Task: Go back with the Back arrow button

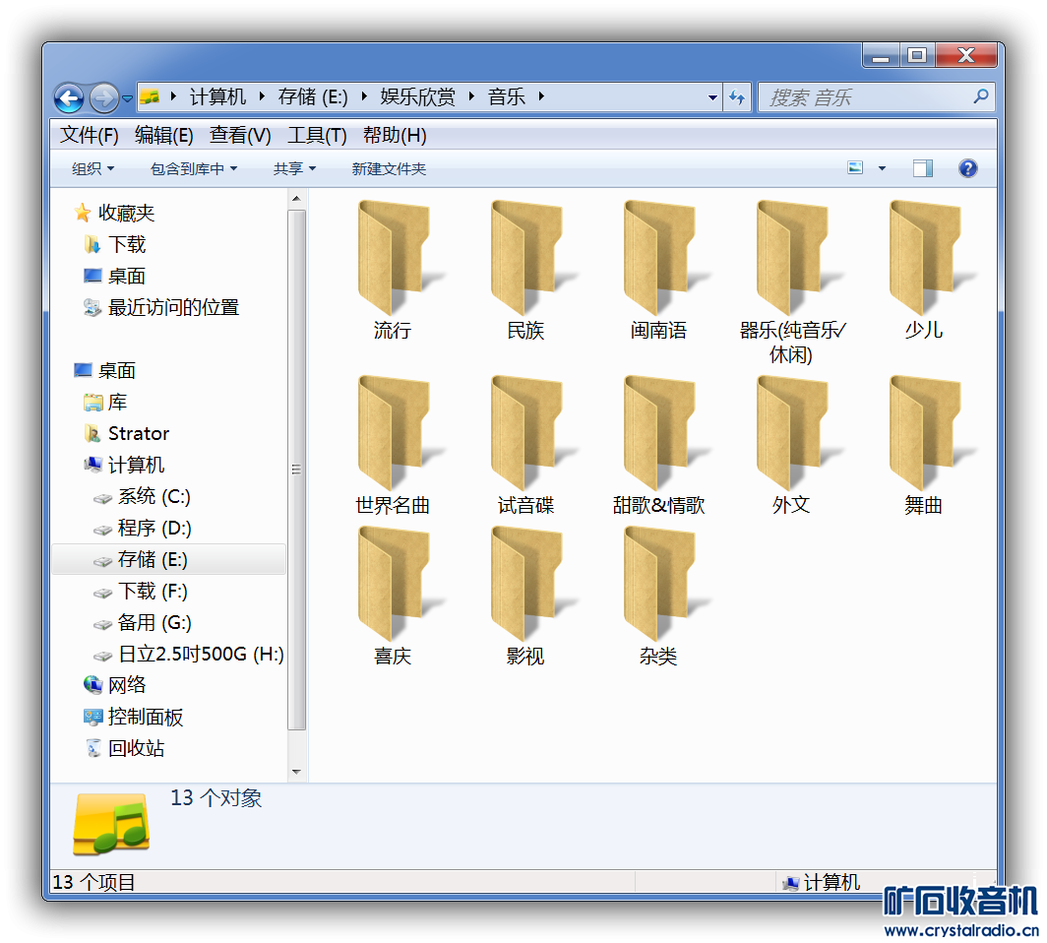Action: click(x=69, y=98)
